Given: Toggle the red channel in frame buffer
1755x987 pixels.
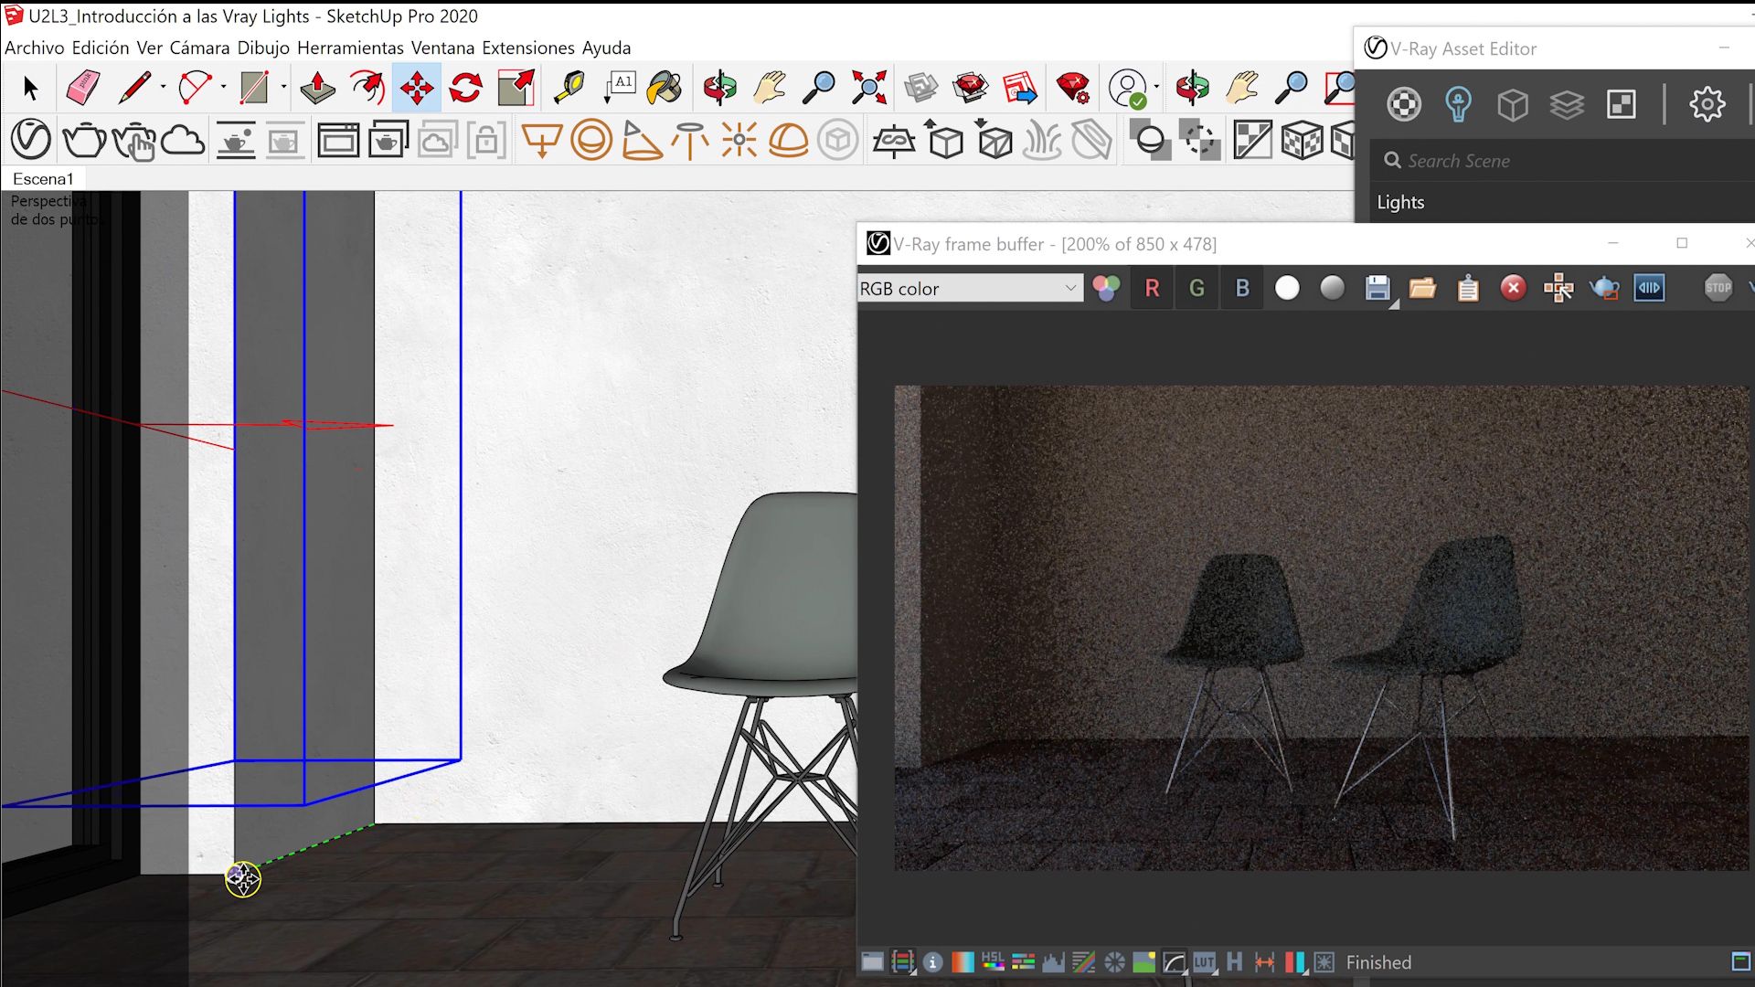Looking at the screenshot, I should (x=1152, y=288).
